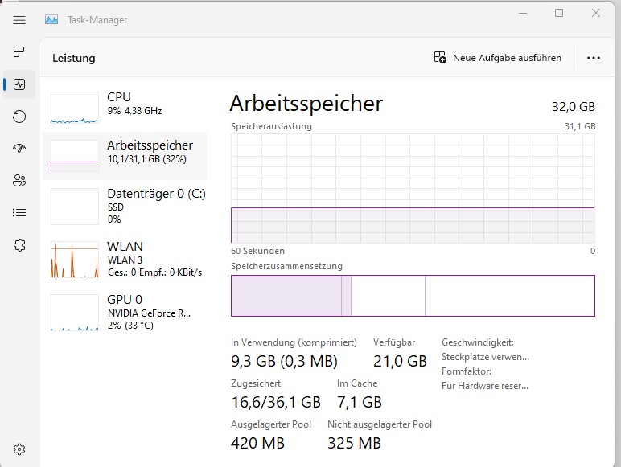Viewport: 621px width, 467px height.
Task: Open the Startup apps page icon
Action: 19,149
